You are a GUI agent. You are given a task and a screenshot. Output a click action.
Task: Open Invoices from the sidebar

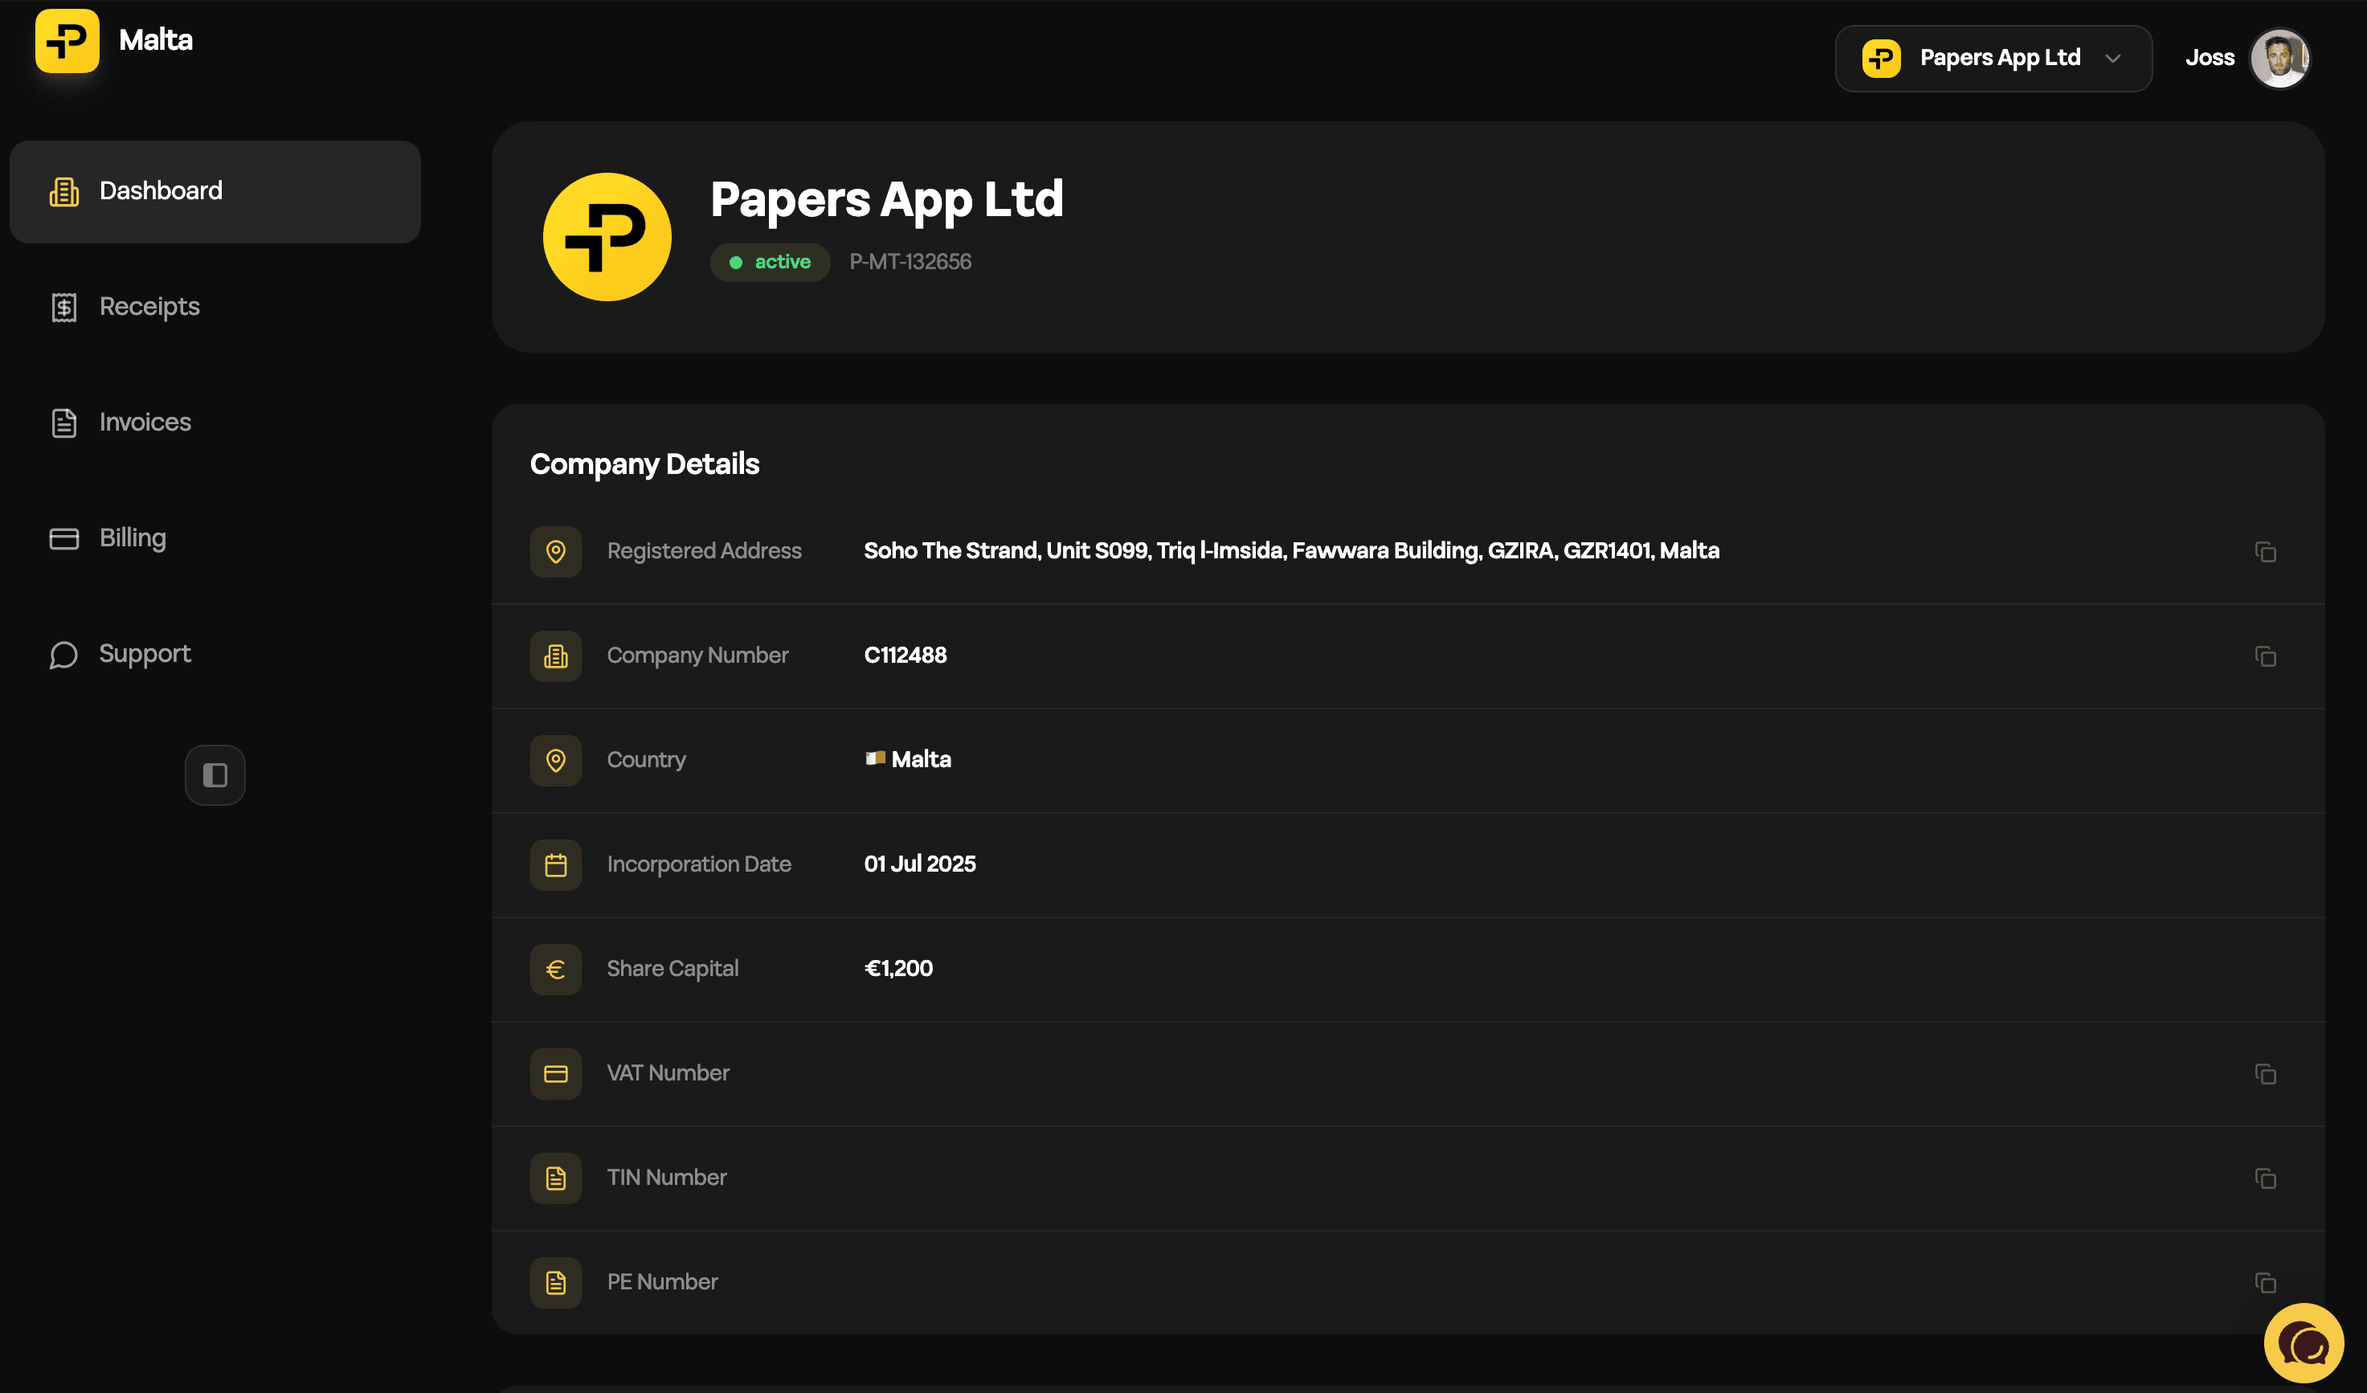(x=144, y=422)
